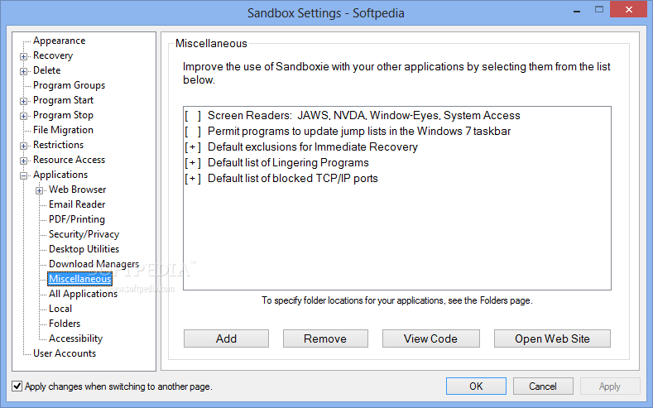Expand the Web Browser subnode

(39, 190)
